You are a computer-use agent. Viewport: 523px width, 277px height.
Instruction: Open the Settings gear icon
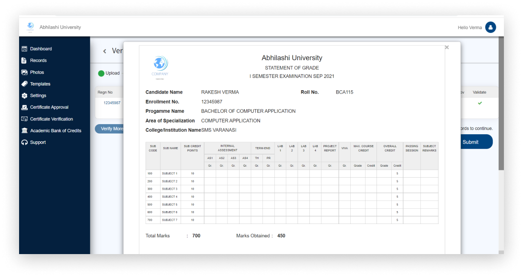pos(24,96)
